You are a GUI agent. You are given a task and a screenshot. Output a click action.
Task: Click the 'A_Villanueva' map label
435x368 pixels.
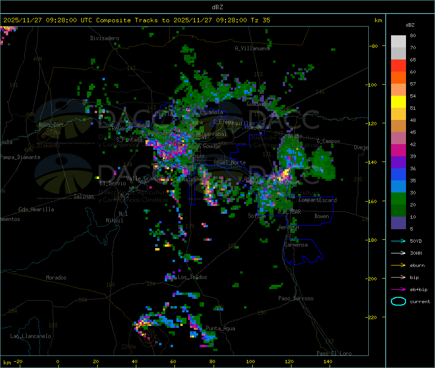click(x=252, y=48)
